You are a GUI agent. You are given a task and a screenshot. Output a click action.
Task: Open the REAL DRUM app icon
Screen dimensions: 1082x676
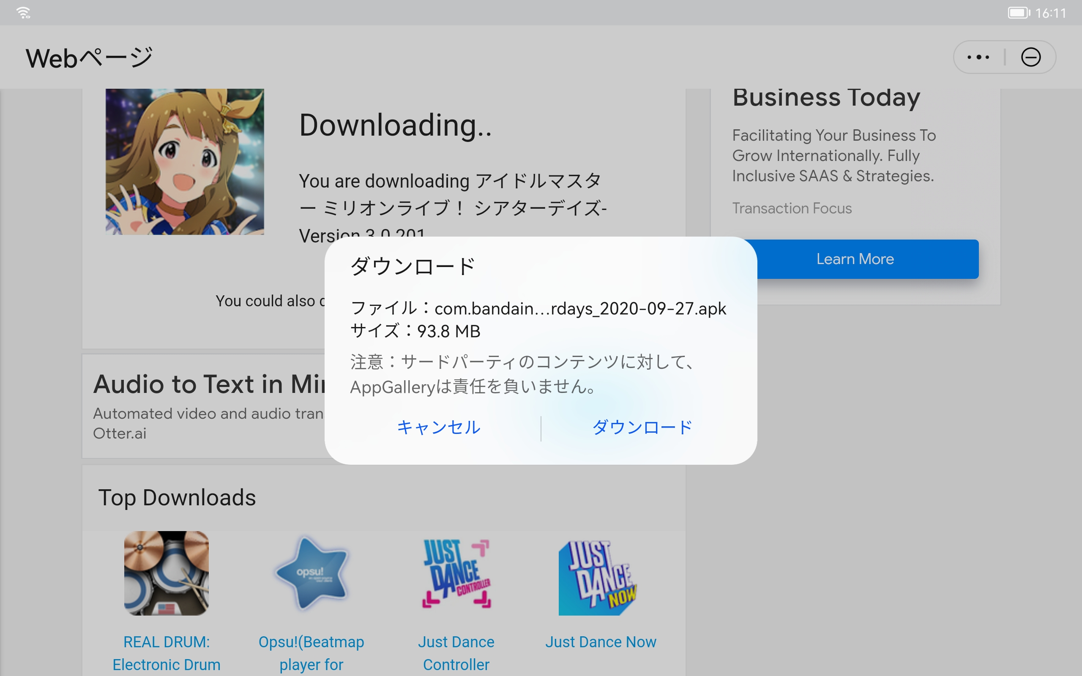point(167,573)
